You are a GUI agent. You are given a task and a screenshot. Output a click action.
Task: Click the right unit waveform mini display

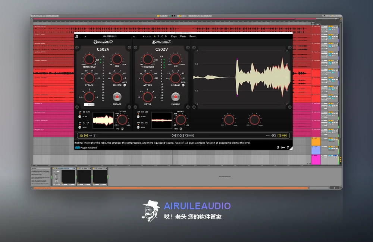[x=162, y=120]
